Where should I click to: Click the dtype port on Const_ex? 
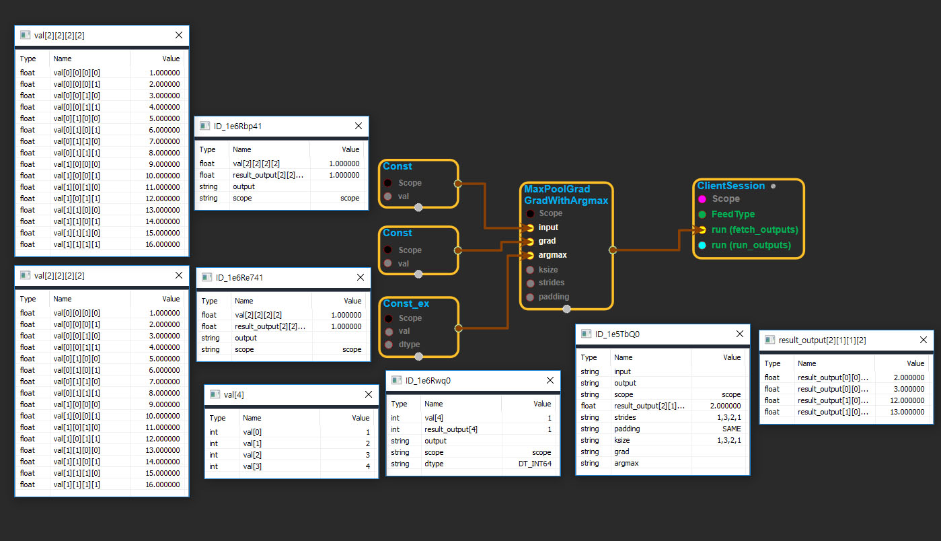click(x=388, y=345)
